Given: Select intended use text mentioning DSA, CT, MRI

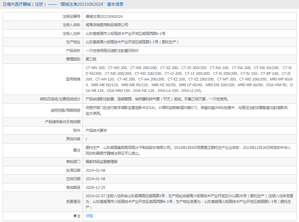Looking at the screenshot, I should (188, 111).
